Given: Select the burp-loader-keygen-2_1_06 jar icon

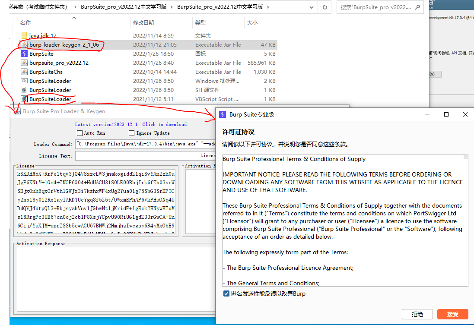Looking at the screenshot, I should (x=25, y=45).
